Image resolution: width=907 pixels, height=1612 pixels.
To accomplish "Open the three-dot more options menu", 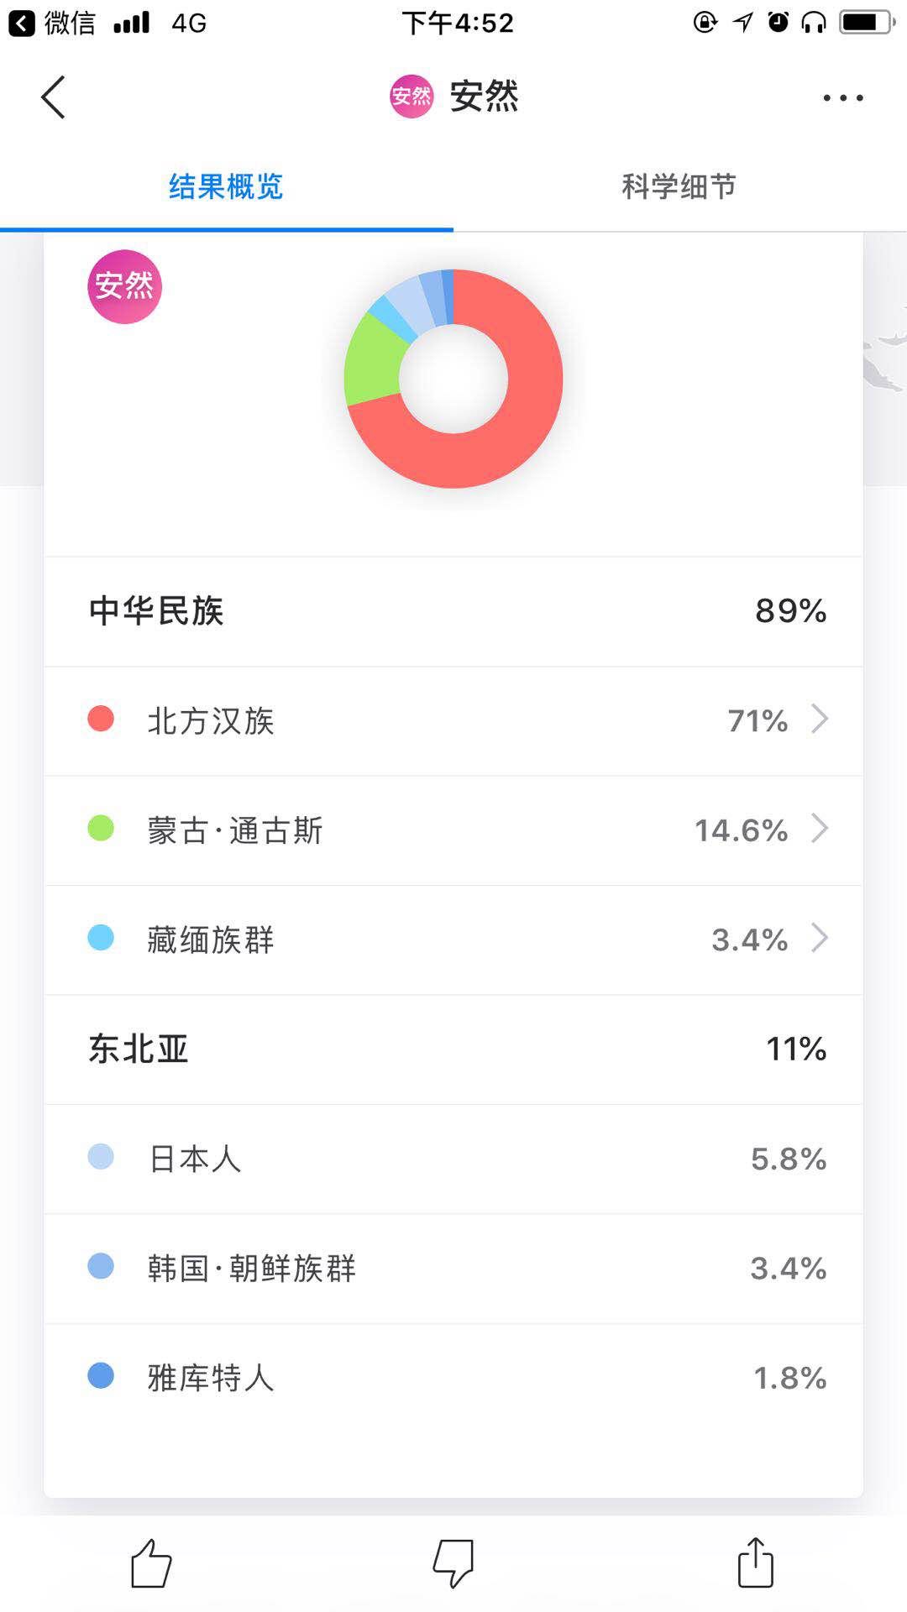I will pos(842,98).
